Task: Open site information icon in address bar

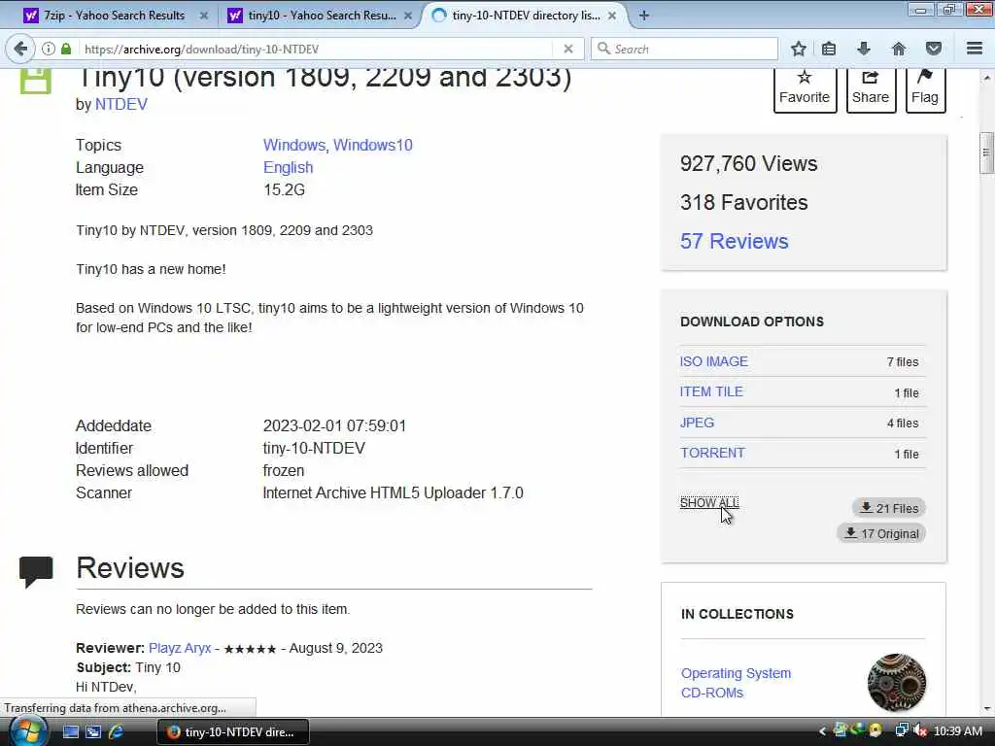Action: (49, 49)
